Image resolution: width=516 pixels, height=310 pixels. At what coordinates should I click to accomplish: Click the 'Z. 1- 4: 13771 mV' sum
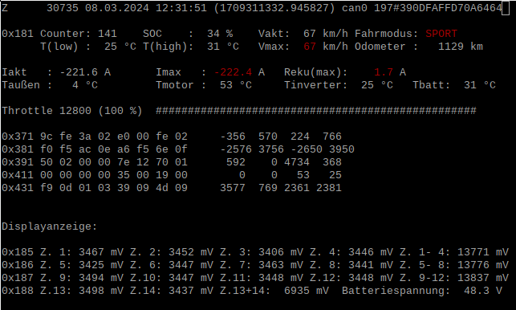point(454,252)
